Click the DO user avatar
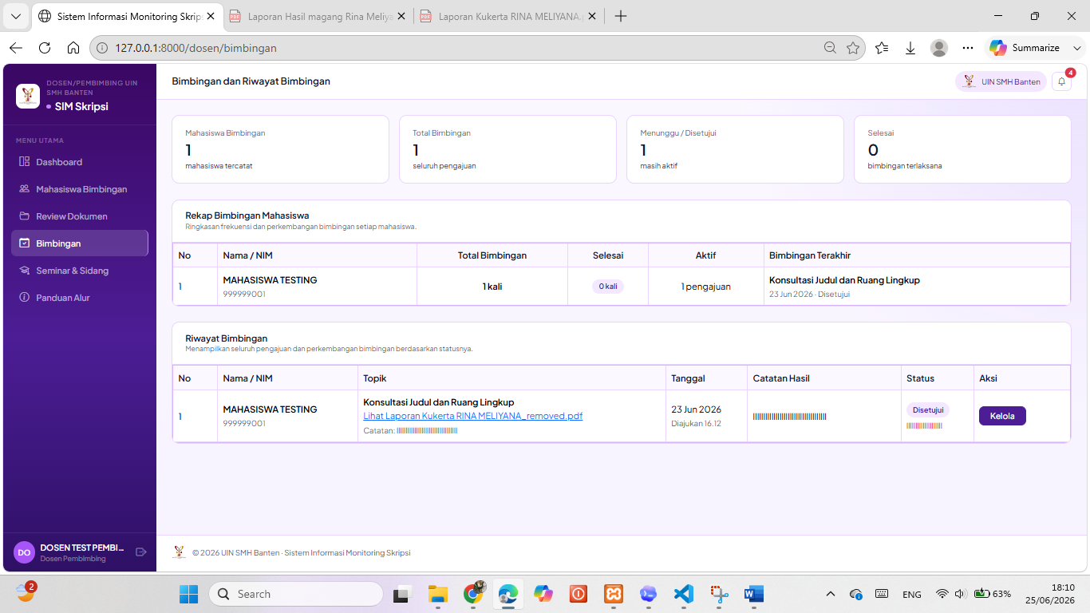 (x=25, y=552)
